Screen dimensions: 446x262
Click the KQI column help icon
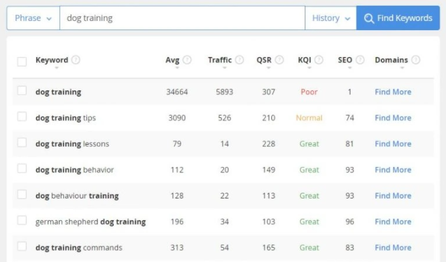point(319,60)
